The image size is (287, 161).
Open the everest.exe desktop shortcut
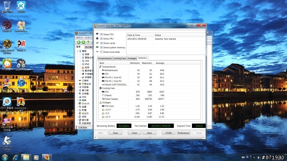coord(21,104)
